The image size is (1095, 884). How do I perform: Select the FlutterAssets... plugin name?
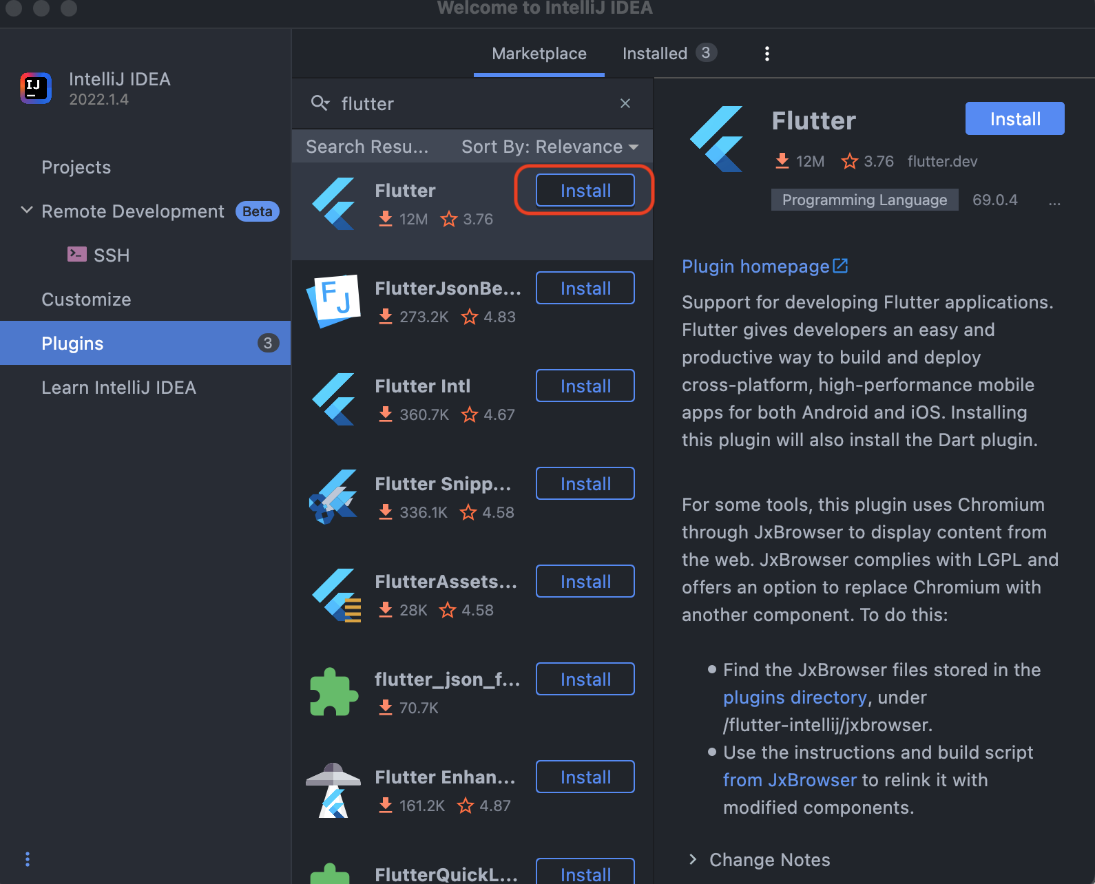pyautogui.click(x=446, y=582)
